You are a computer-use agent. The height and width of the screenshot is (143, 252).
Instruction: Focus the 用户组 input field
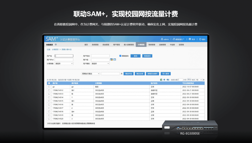click(x=100, y=60)
